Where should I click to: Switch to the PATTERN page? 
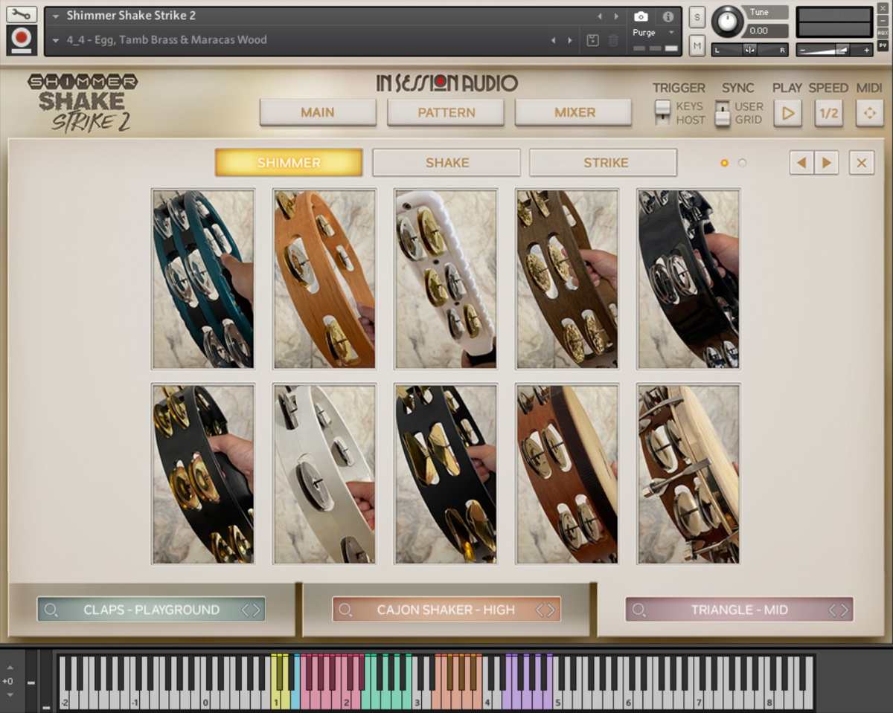pyautogui.click(x=446, y=112)
